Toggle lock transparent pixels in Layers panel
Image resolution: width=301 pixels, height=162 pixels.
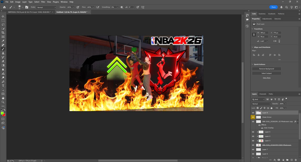click(257, 108)
